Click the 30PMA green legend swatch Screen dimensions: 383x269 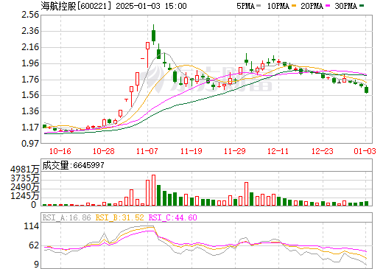coord(362,6)
